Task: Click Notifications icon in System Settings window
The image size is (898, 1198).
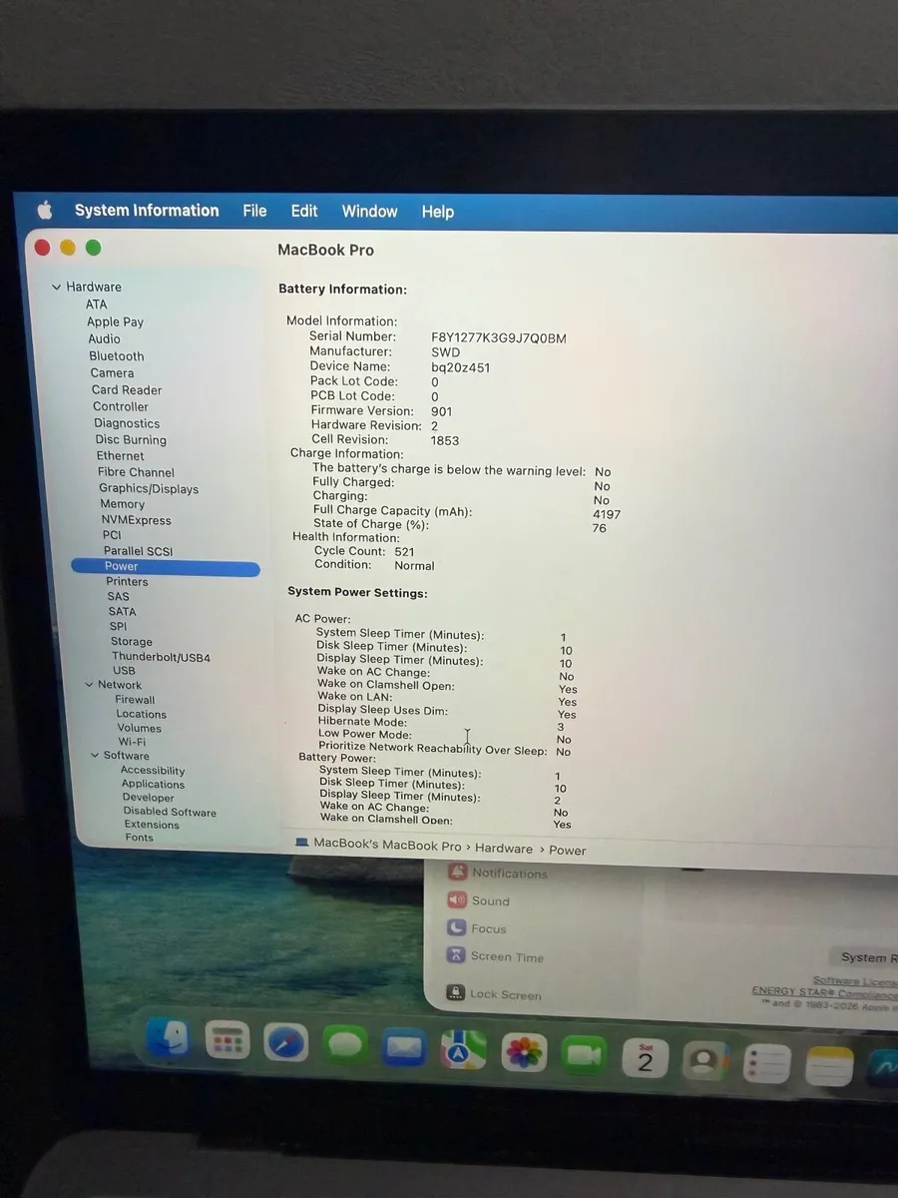Action: (x=457, y=872)
